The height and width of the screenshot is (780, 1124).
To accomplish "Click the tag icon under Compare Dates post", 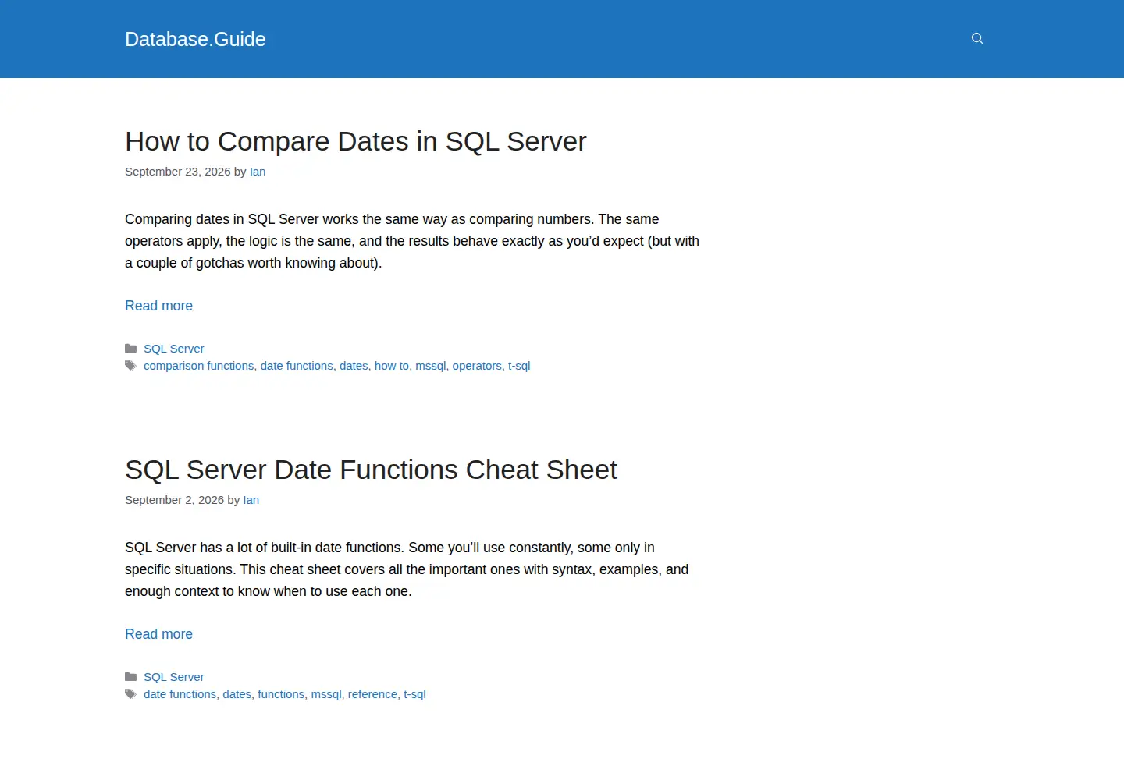I will pyautogui.click(x=131, y=366).
